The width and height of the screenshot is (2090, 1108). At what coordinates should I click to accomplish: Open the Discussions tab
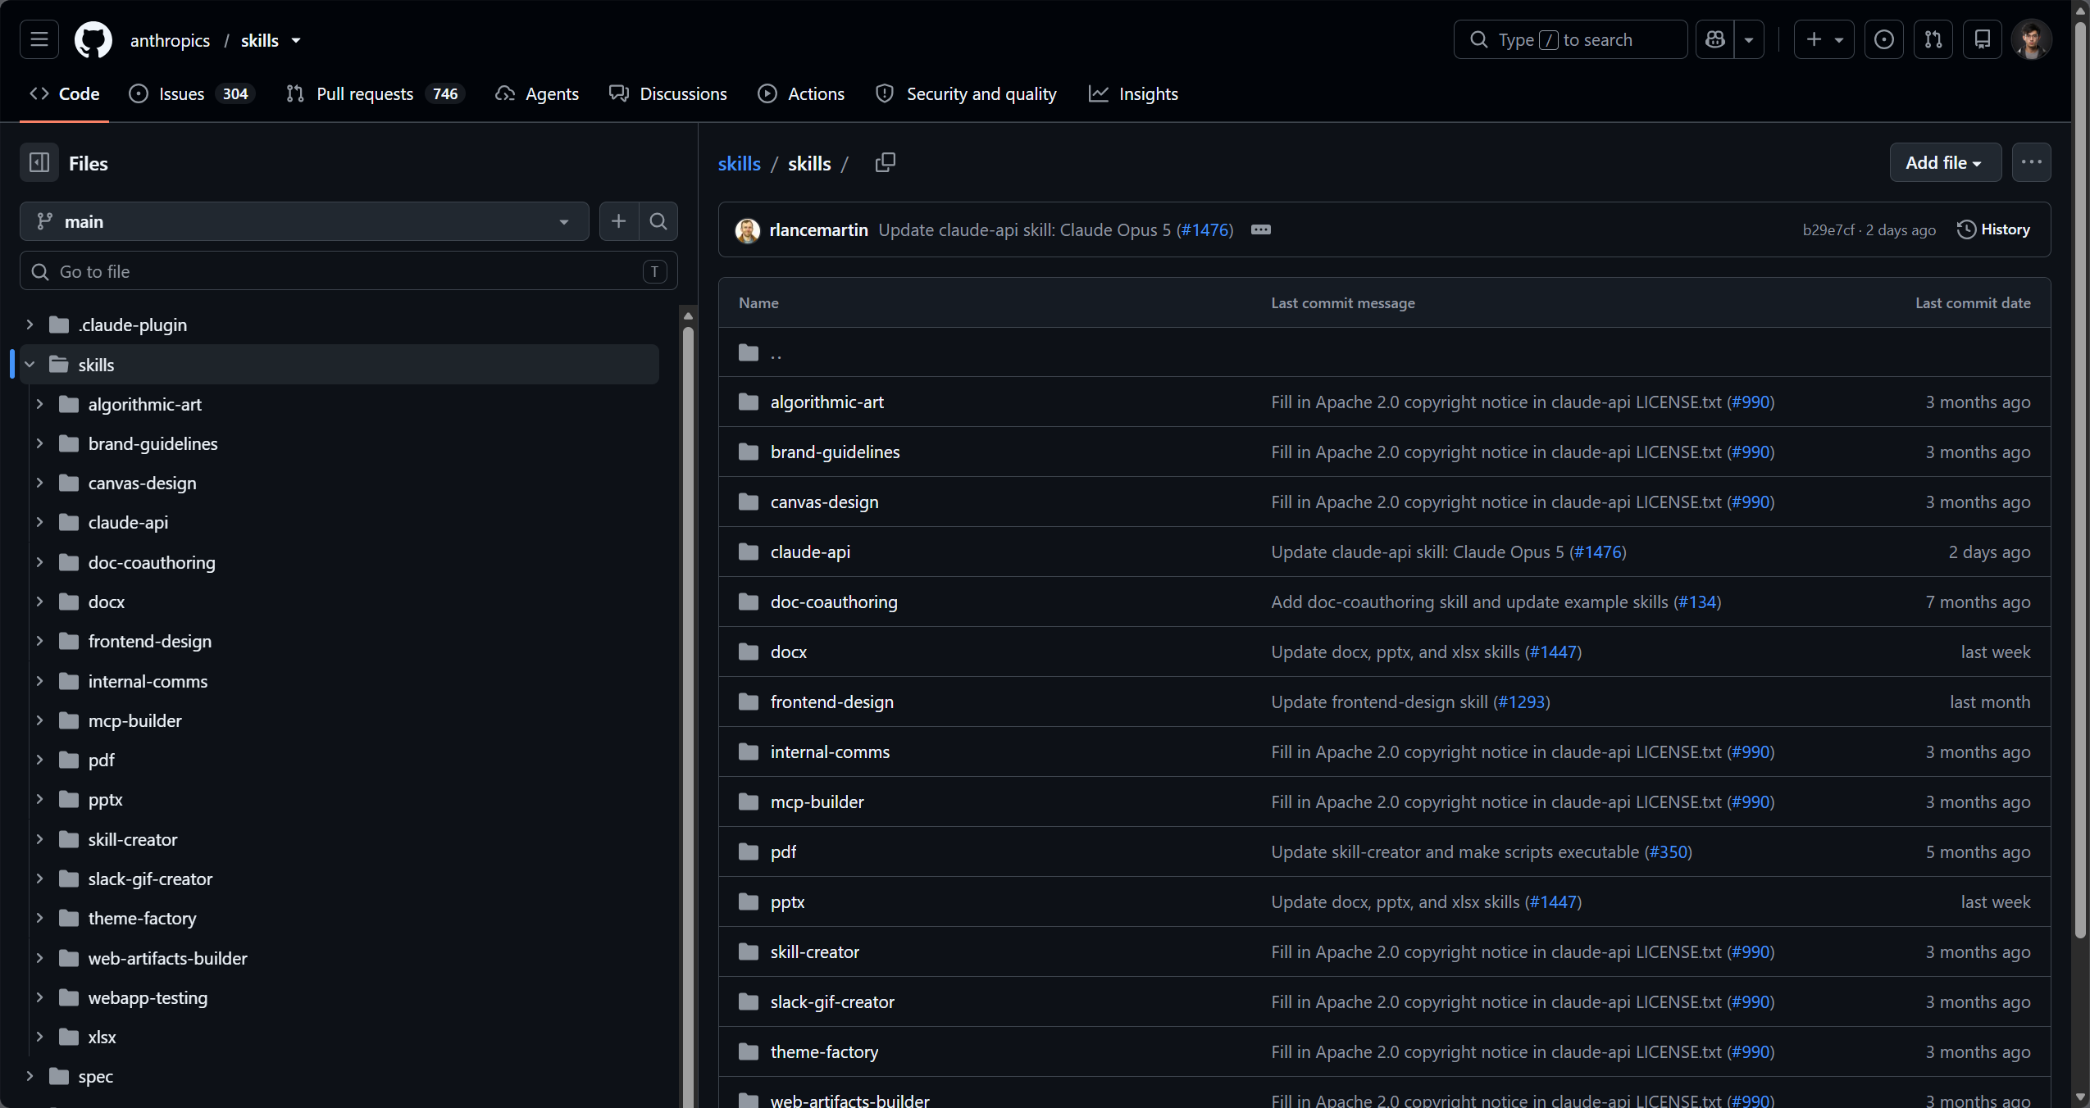pyautogui.click(x=668, y=93)
